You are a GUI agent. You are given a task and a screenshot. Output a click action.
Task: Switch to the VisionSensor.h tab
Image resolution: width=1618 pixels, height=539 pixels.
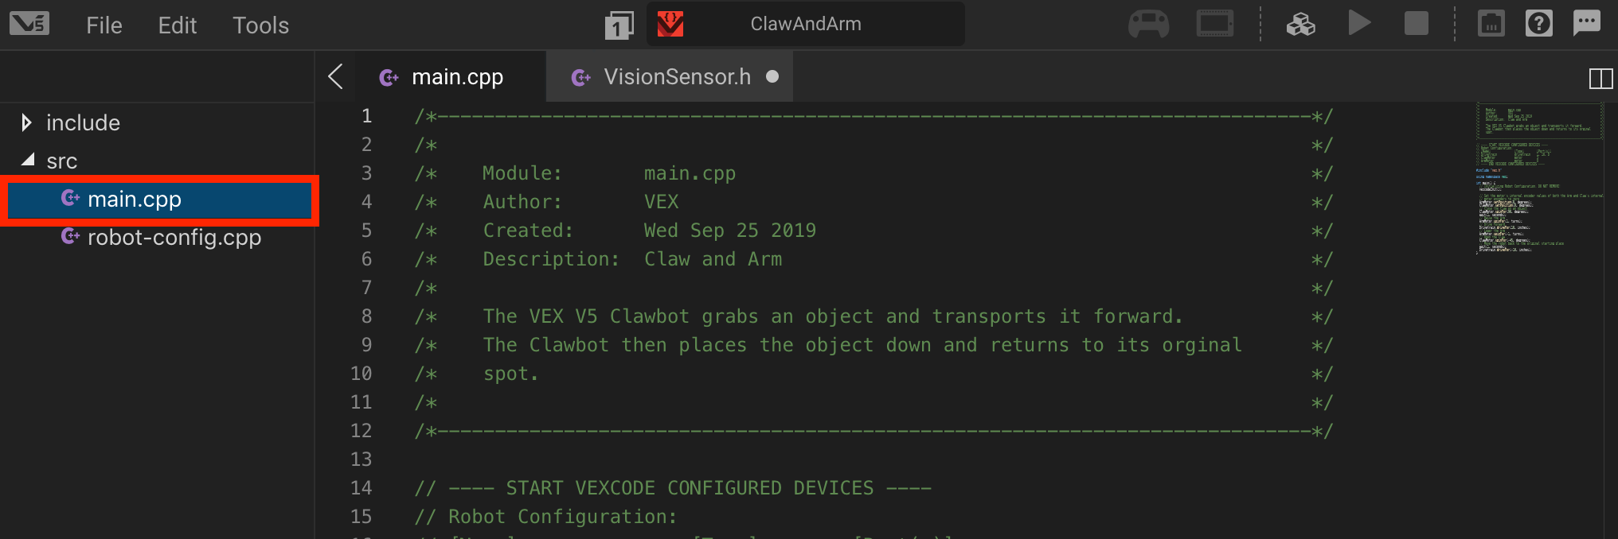pyautogui.click(x=677, y=76)
